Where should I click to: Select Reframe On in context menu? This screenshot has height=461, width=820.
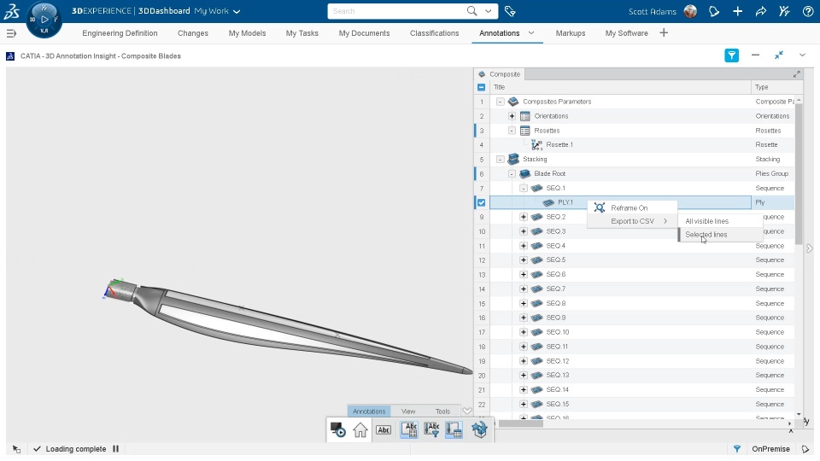[632, 207]
